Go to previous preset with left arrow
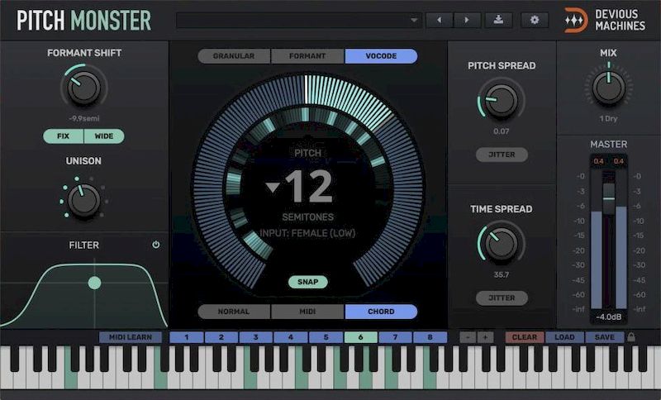 pos(439,19)
